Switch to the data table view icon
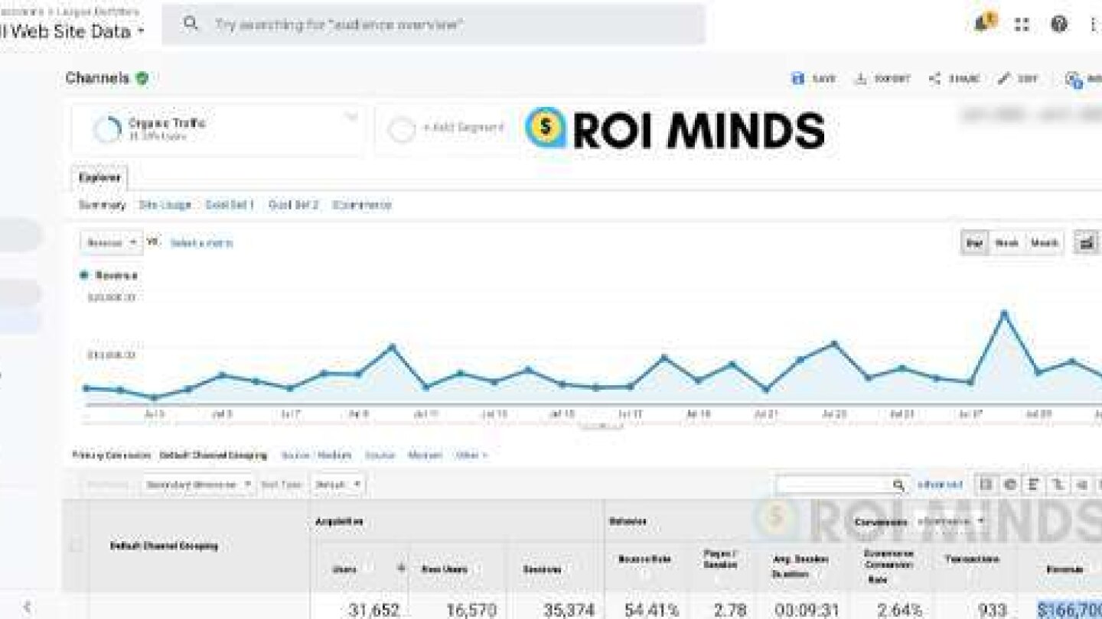 point(986,485)
